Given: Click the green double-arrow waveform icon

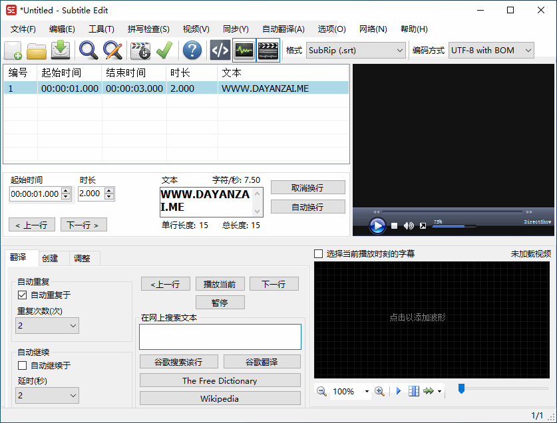Looking at the screenshot, I should (429, 391).
